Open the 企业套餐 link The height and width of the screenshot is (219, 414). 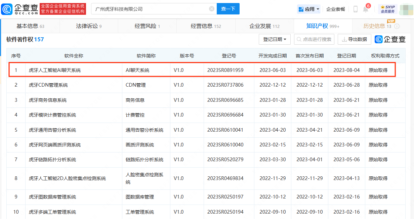pos(335,9)
